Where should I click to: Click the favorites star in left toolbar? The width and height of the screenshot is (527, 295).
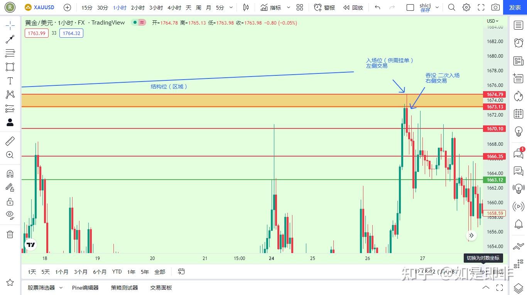[x=10, y=283]
